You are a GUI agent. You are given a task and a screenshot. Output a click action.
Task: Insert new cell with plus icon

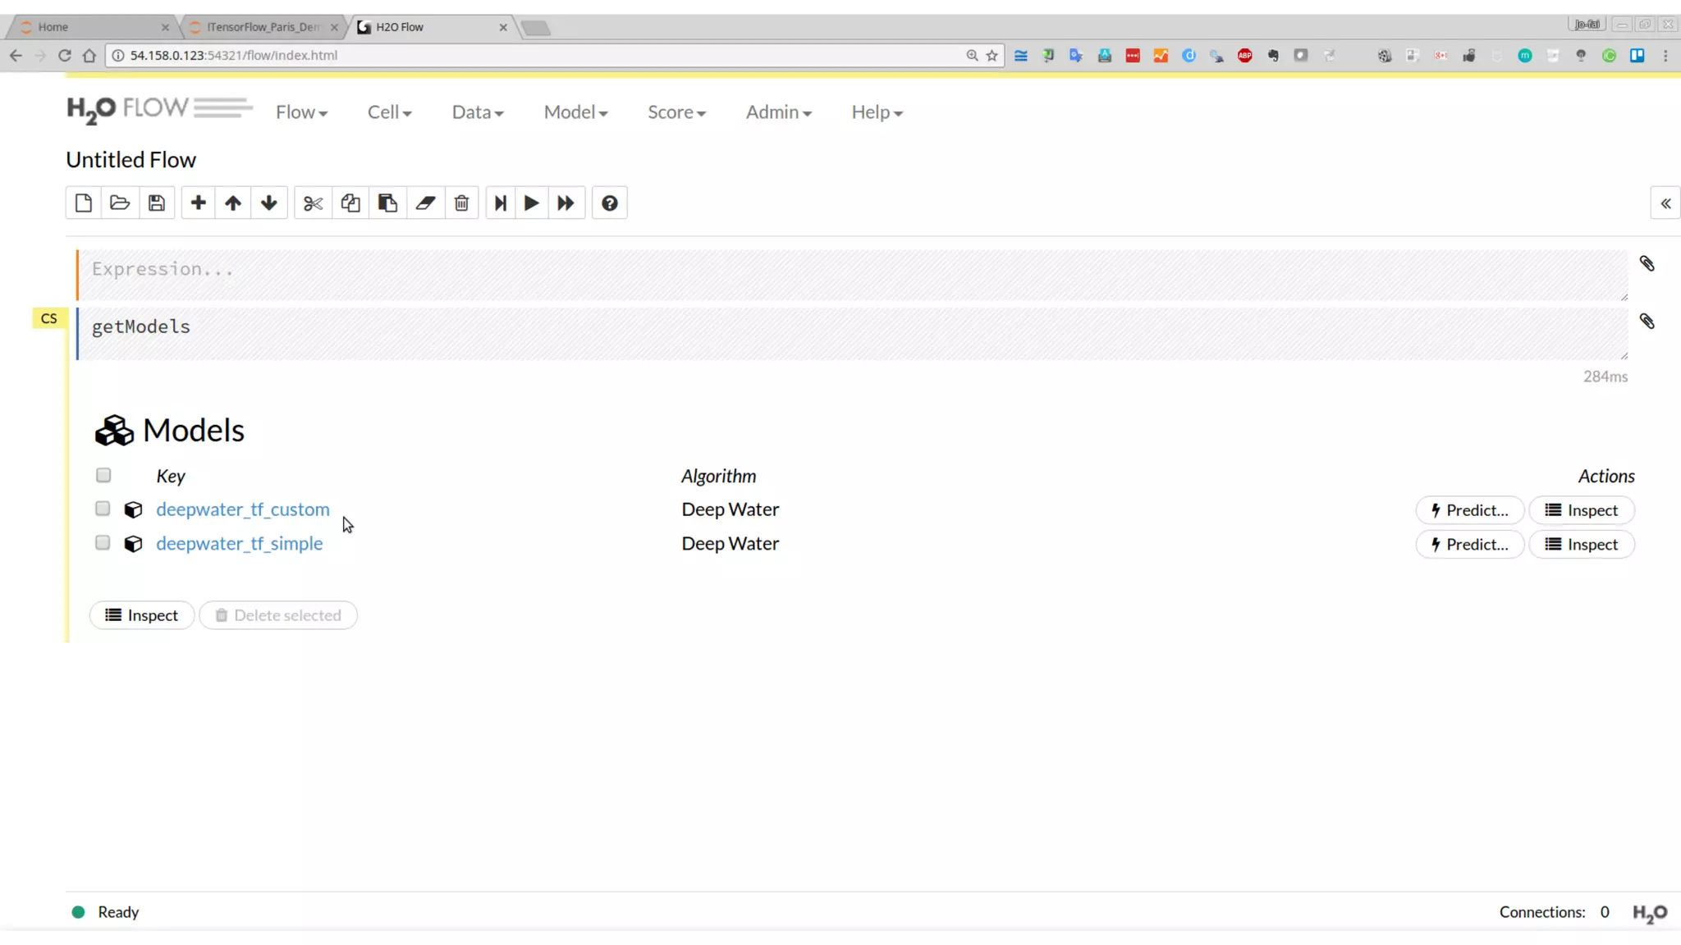pyautogui.click(x=198, y=203)
